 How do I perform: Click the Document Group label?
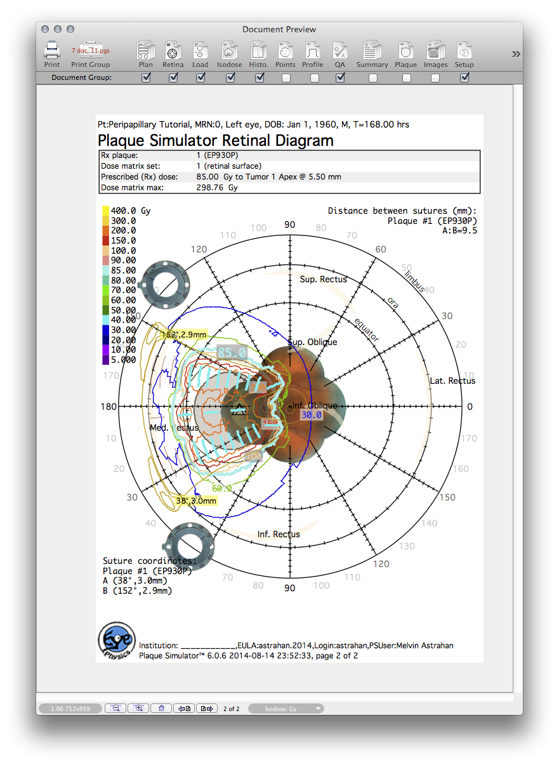[82, 77]
